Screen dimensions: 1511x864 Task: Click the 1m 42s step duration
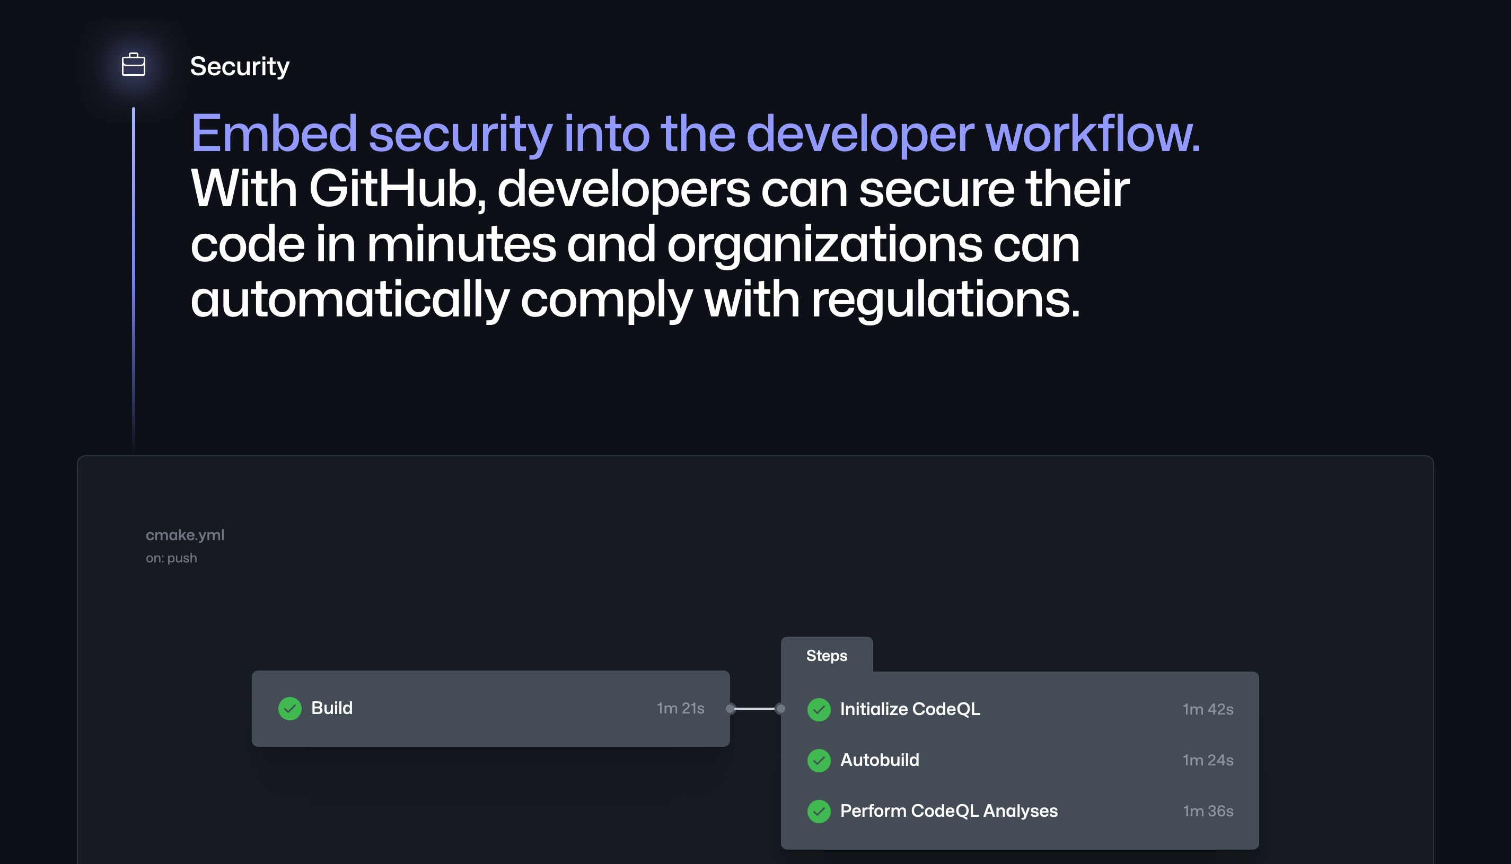1208,710
